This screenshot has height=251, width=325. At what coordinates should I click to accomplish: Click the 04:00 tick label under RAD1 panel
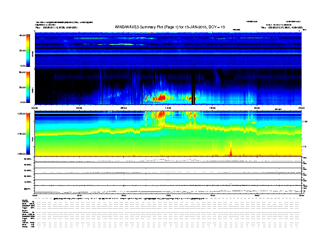(79, 108)
